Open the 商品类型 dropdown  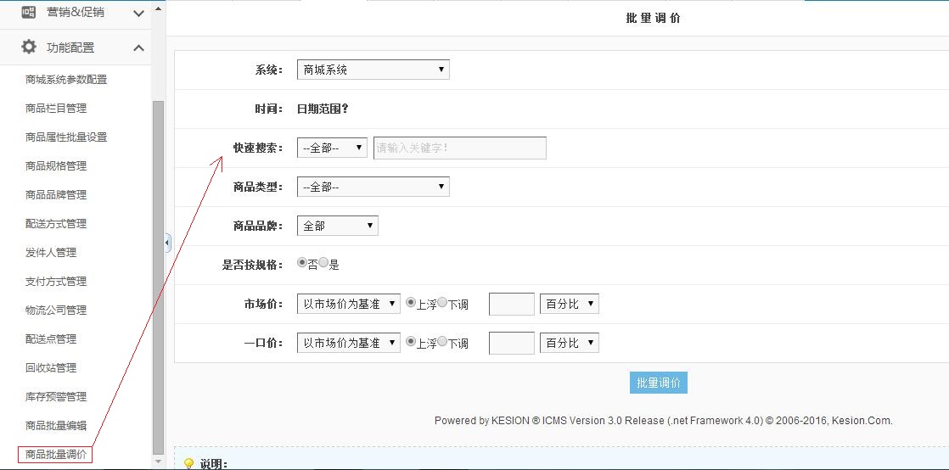pyautogui.click(x=373, y=187)
